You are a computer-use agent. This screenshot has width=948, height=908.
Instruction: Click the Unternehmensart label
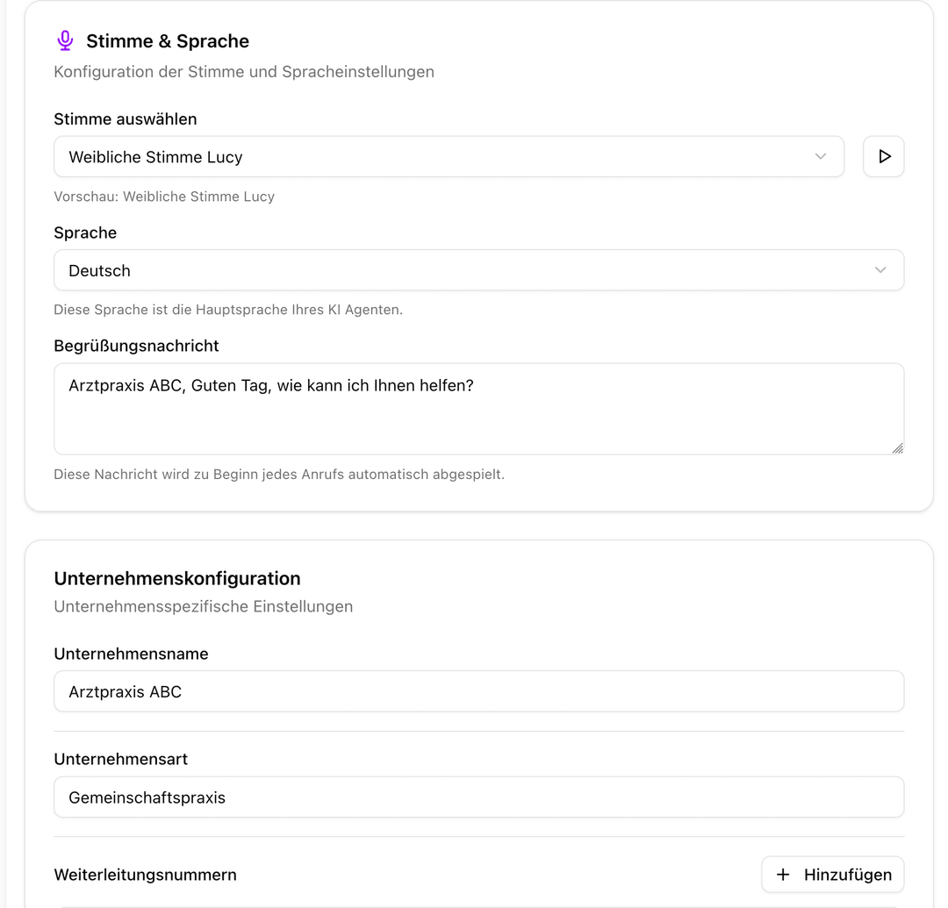click(x=120, y=759)
